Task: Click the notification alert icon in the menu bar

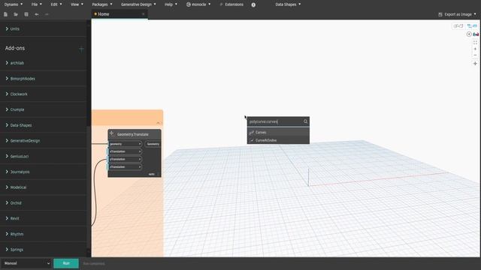Action: pyautogui.click(x=253, y=4)
